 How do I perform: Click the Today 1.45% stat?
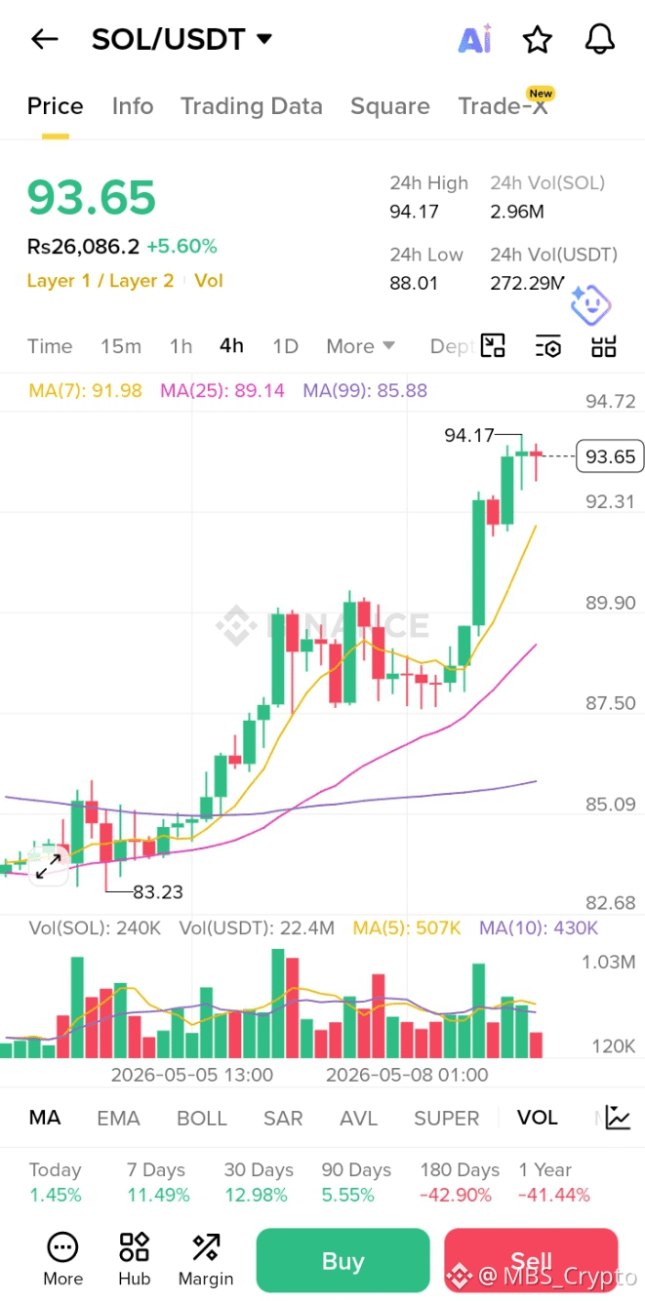point(56,1182)
